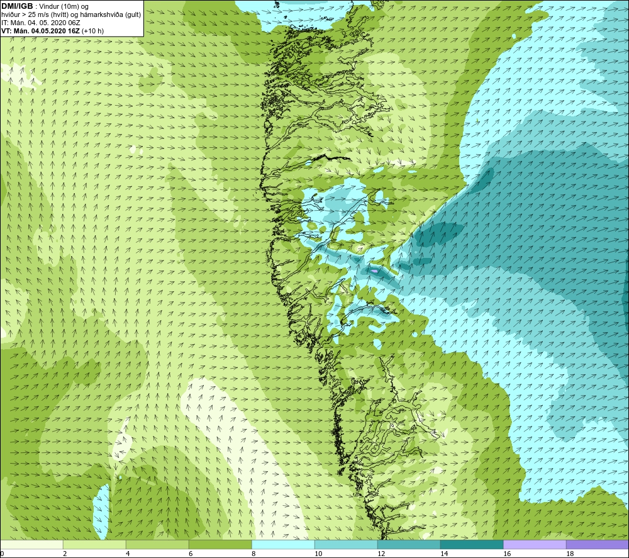This screenshot has height=558, width=629.
Task: Select the dark teal 14–16 m/s swatch
Action: pos(472,544)
